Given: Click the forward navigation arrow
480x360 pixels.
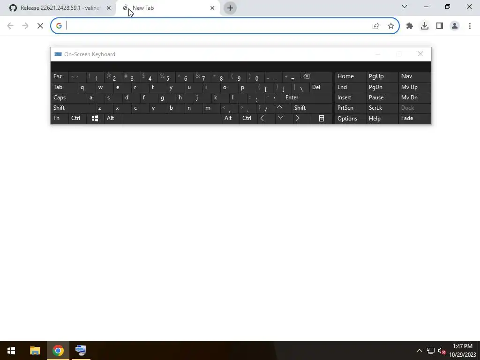Looking at the screenshot, I should [x=25, y=26].
